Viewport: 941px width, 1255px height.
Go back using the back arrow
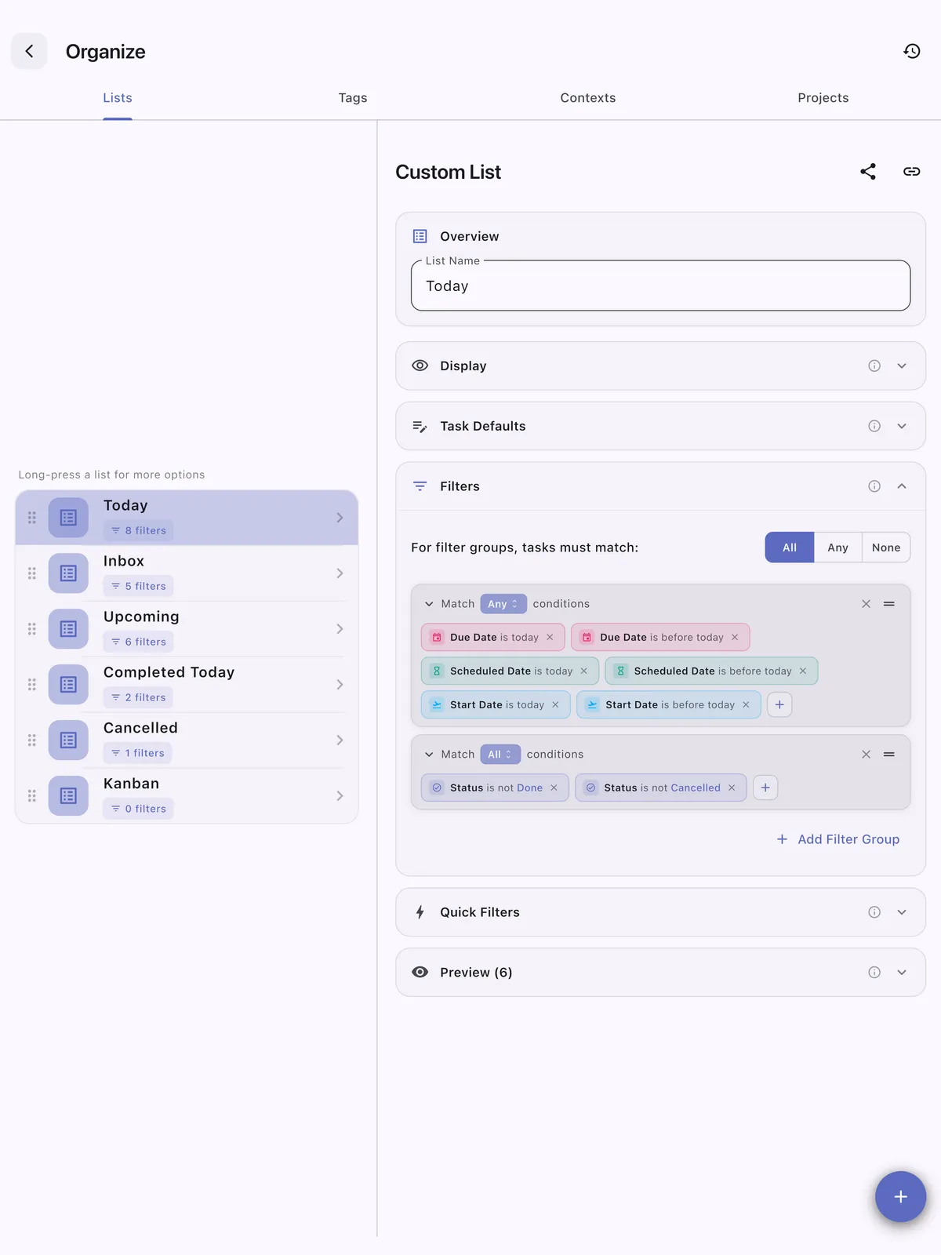pyautogui.click(x=29, y=51)
